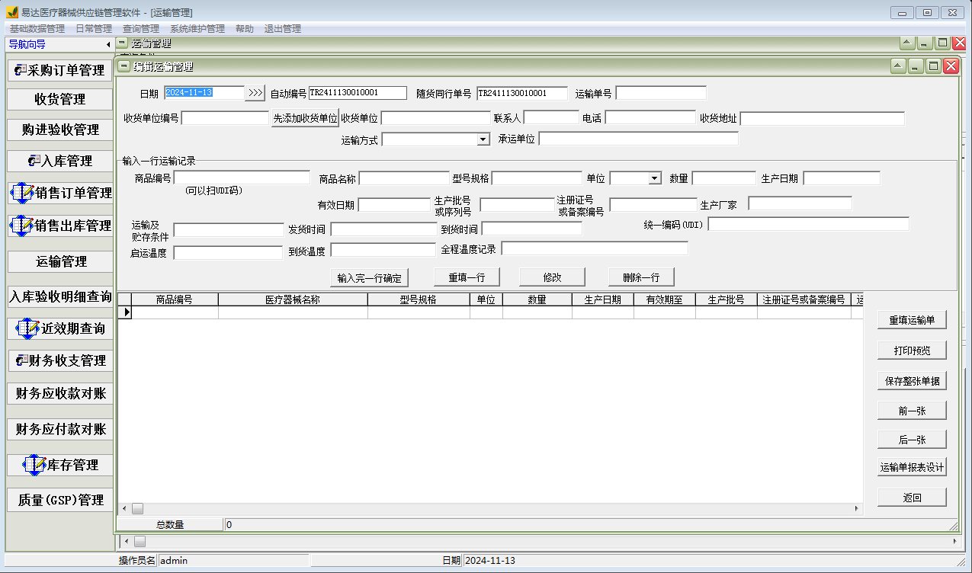Open 销售订单管理 navigation item
This screenshot has width=972, height=573.
tap(59, 193)
